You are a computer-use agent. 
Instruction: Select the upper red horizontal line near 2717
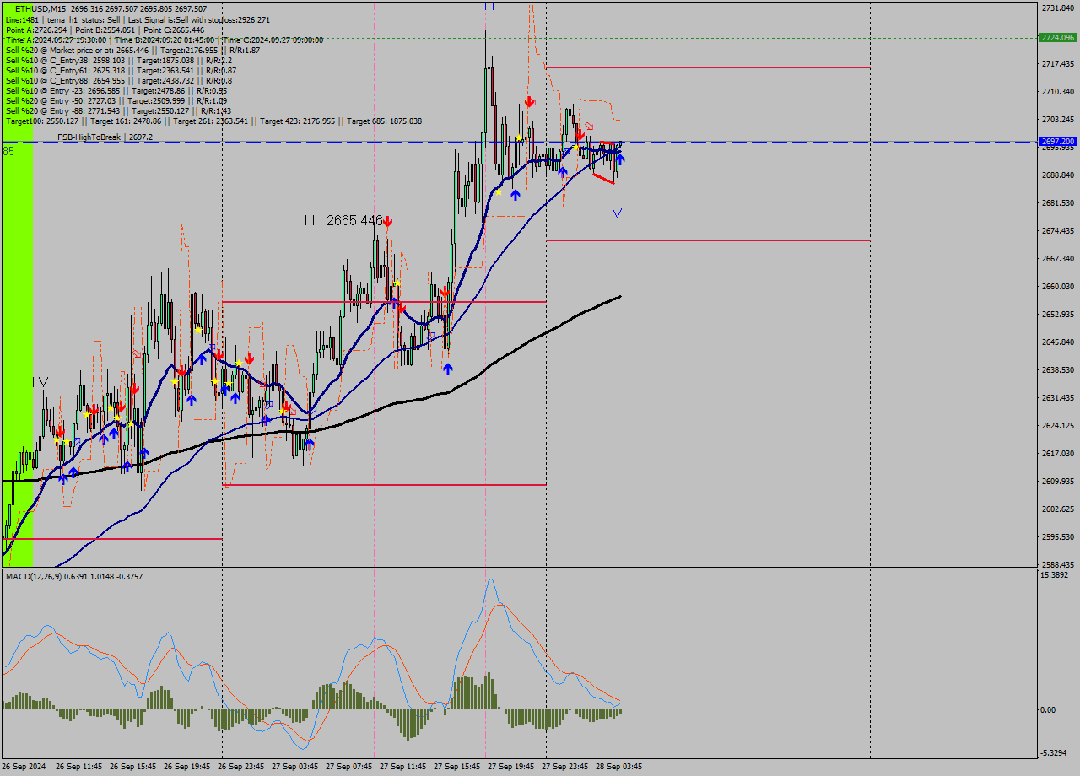pyautogui.click(x=708, y=67)
